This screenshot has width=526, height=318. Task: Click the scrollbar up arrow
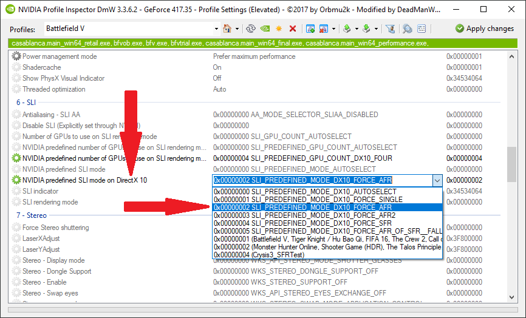click(511, 56)
